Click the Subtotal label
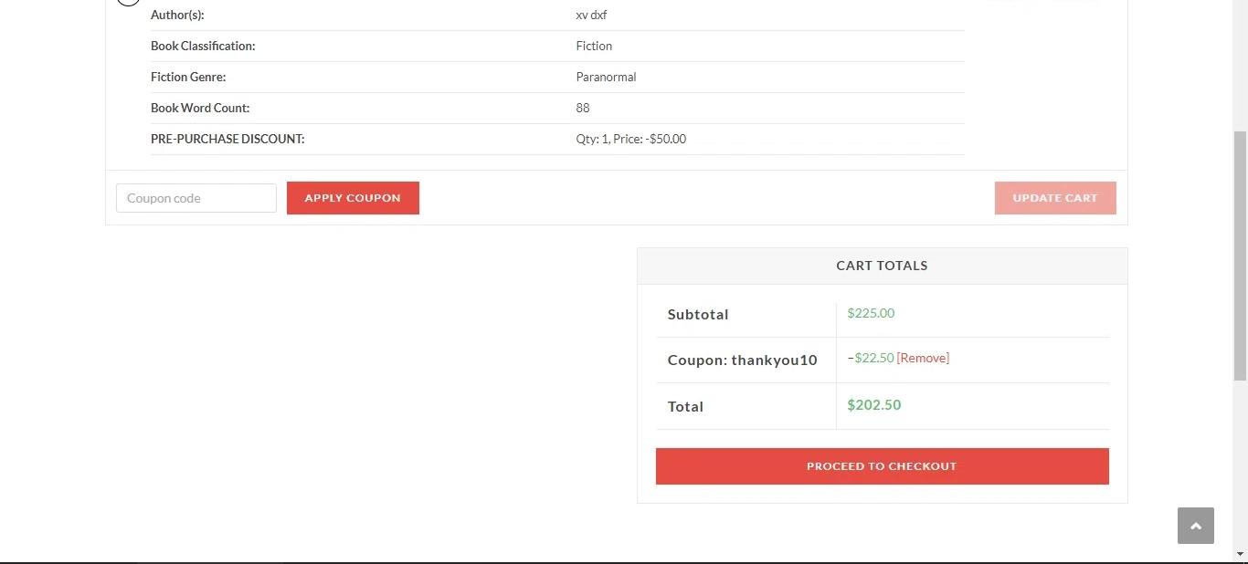The height and width of the screenshot is (564, 1248). pos(698,314)
